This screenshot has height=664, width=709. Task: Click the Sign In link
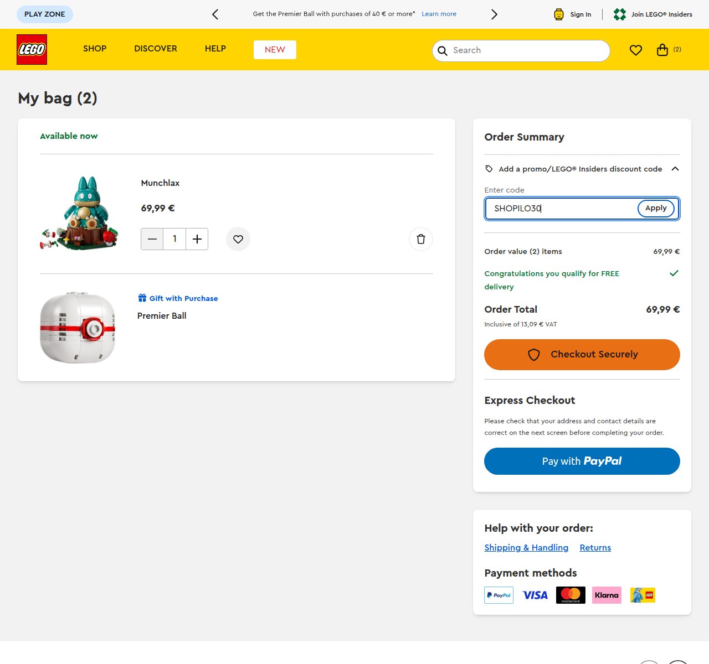pos(580,14)
